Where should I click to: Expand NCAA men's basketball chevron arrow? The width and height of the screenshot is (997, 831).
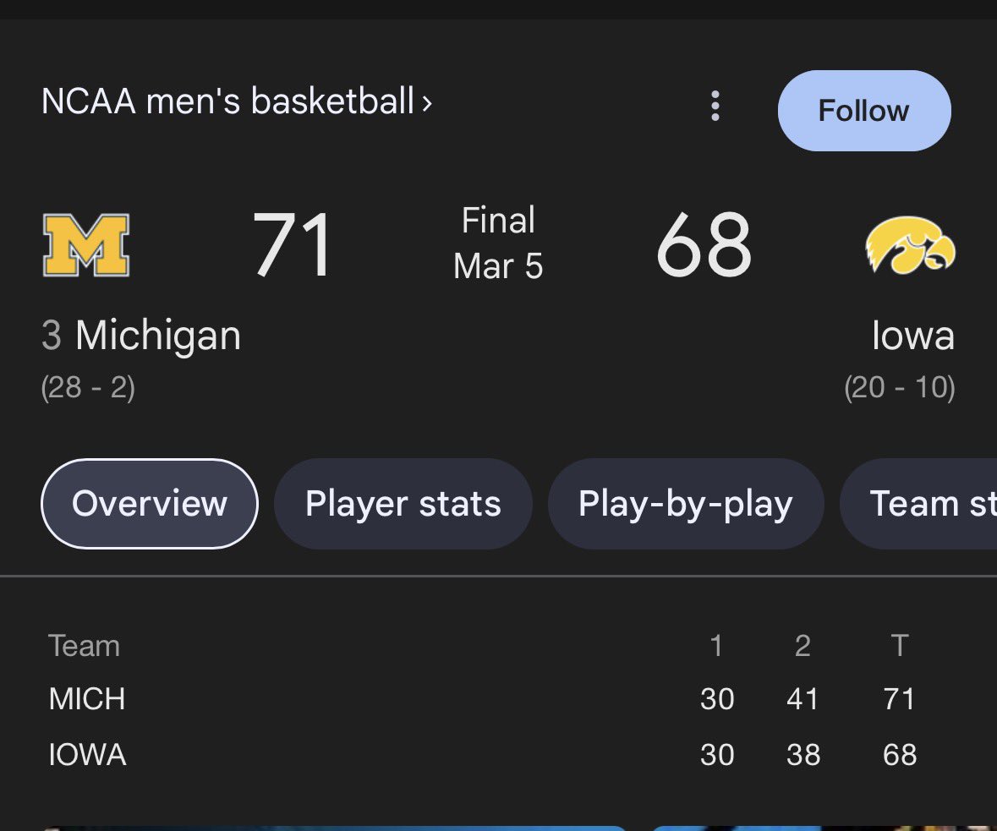427,103
